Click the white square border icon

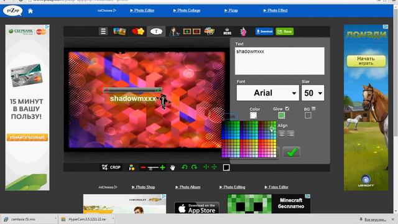click(x=226, y=167)
